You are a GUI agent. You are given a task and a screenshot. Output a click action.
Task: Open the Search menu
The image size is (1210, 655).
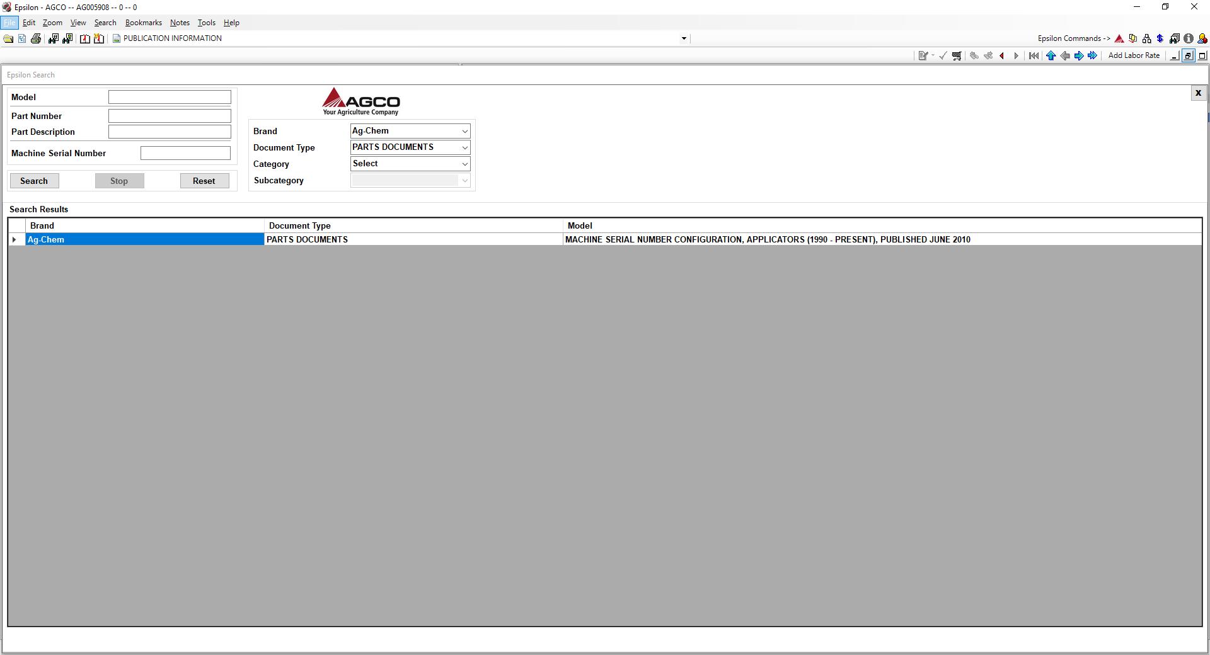105,23
